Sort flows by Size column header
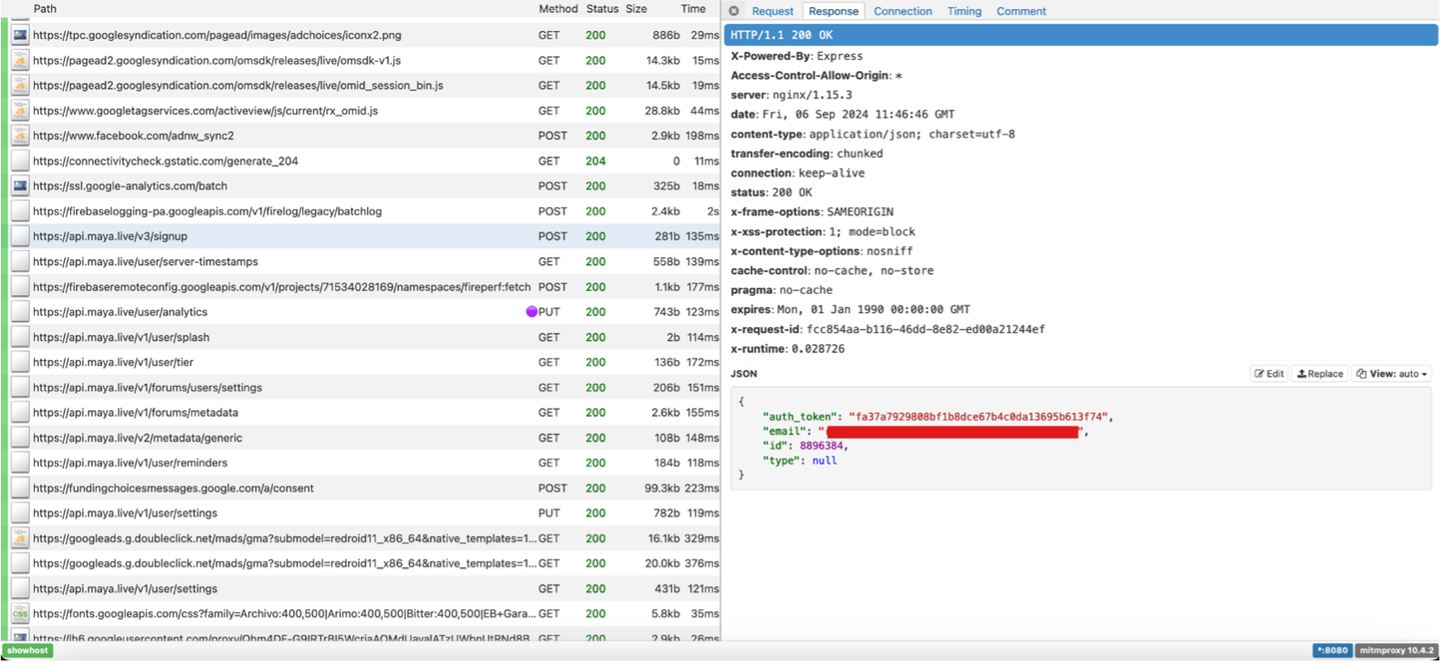This screenshot has width=1444, height=663. tap(636, 9)
